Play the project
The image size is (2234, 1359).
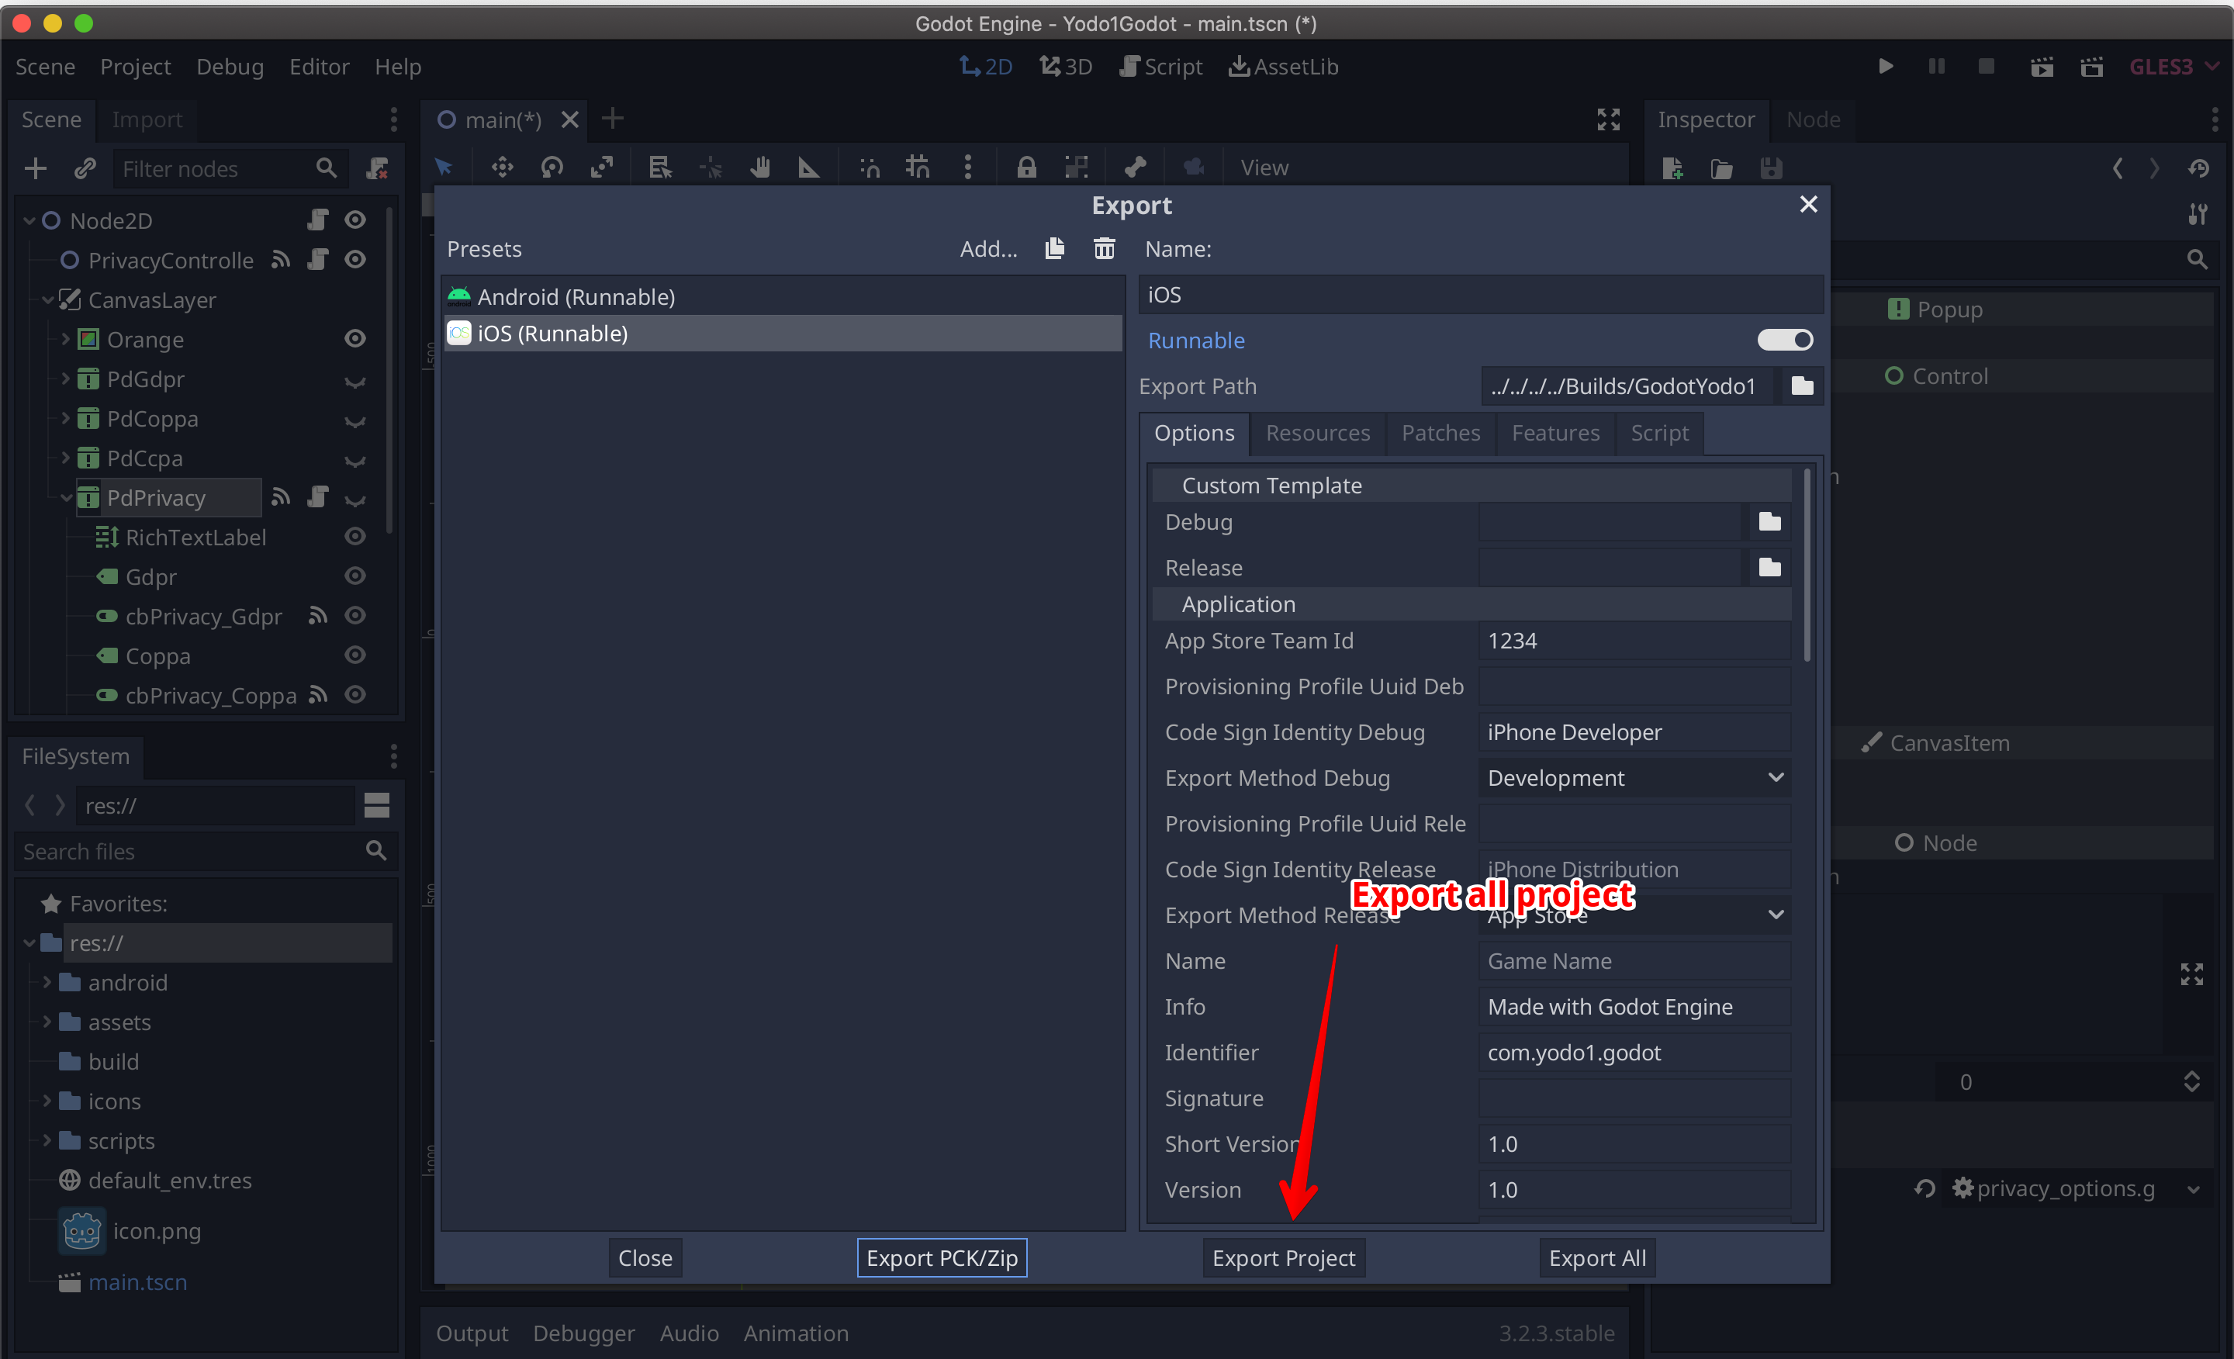point(1885,66)
